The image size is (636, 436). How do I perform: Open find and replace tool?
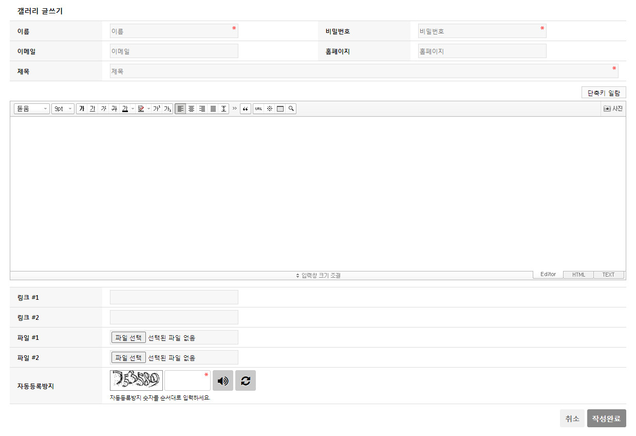pos(291,109)
